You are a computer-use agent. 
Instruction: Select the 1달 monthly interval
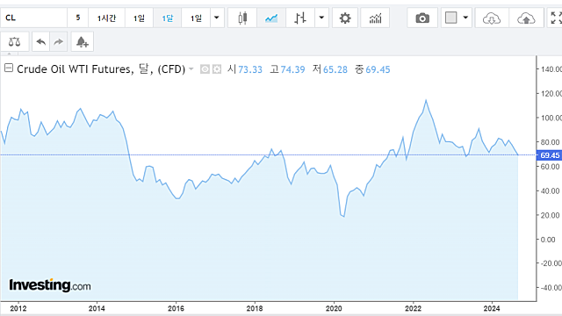coord(168,18)
